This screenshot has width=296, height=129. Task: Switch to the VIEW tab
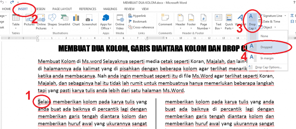tap(145, 9)
